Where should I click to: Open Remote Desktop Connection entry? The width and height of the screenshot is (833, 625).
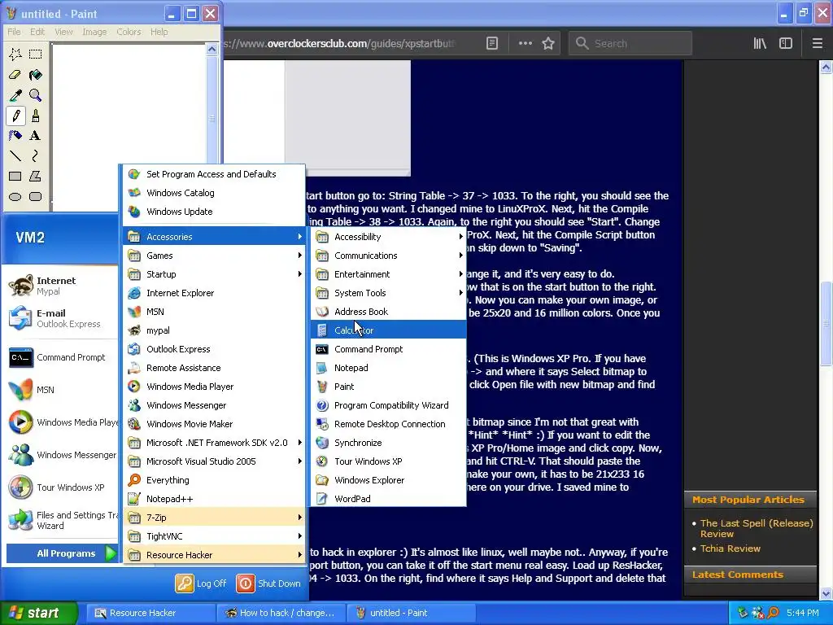pyautogui.click(x=388, y=424)
